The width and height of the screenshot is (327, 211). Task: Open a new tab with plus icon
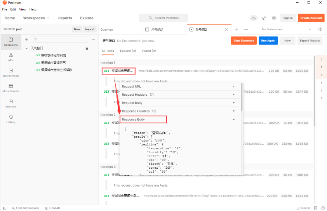coord(237,29)
